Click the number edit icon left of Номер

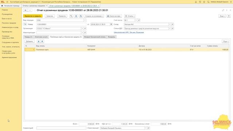[x=25, y=24]
